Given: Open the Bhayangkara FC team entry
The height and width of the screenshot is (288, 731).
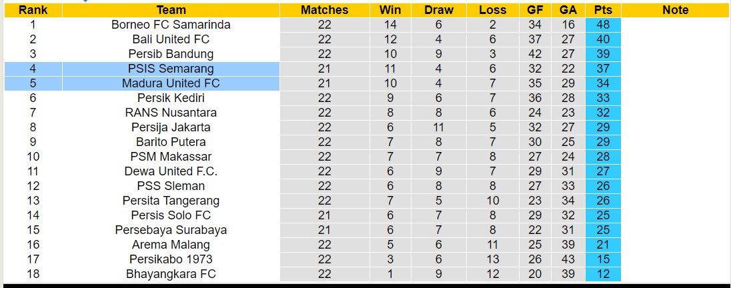Looking at the screenshot, I should click(171, 274).
